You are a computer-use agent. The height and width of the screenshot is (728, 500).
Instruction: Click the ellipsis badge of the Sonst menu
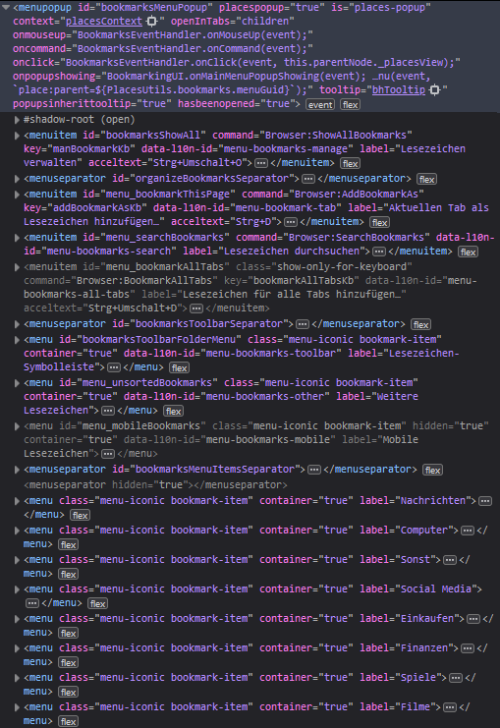click(450, 560)
